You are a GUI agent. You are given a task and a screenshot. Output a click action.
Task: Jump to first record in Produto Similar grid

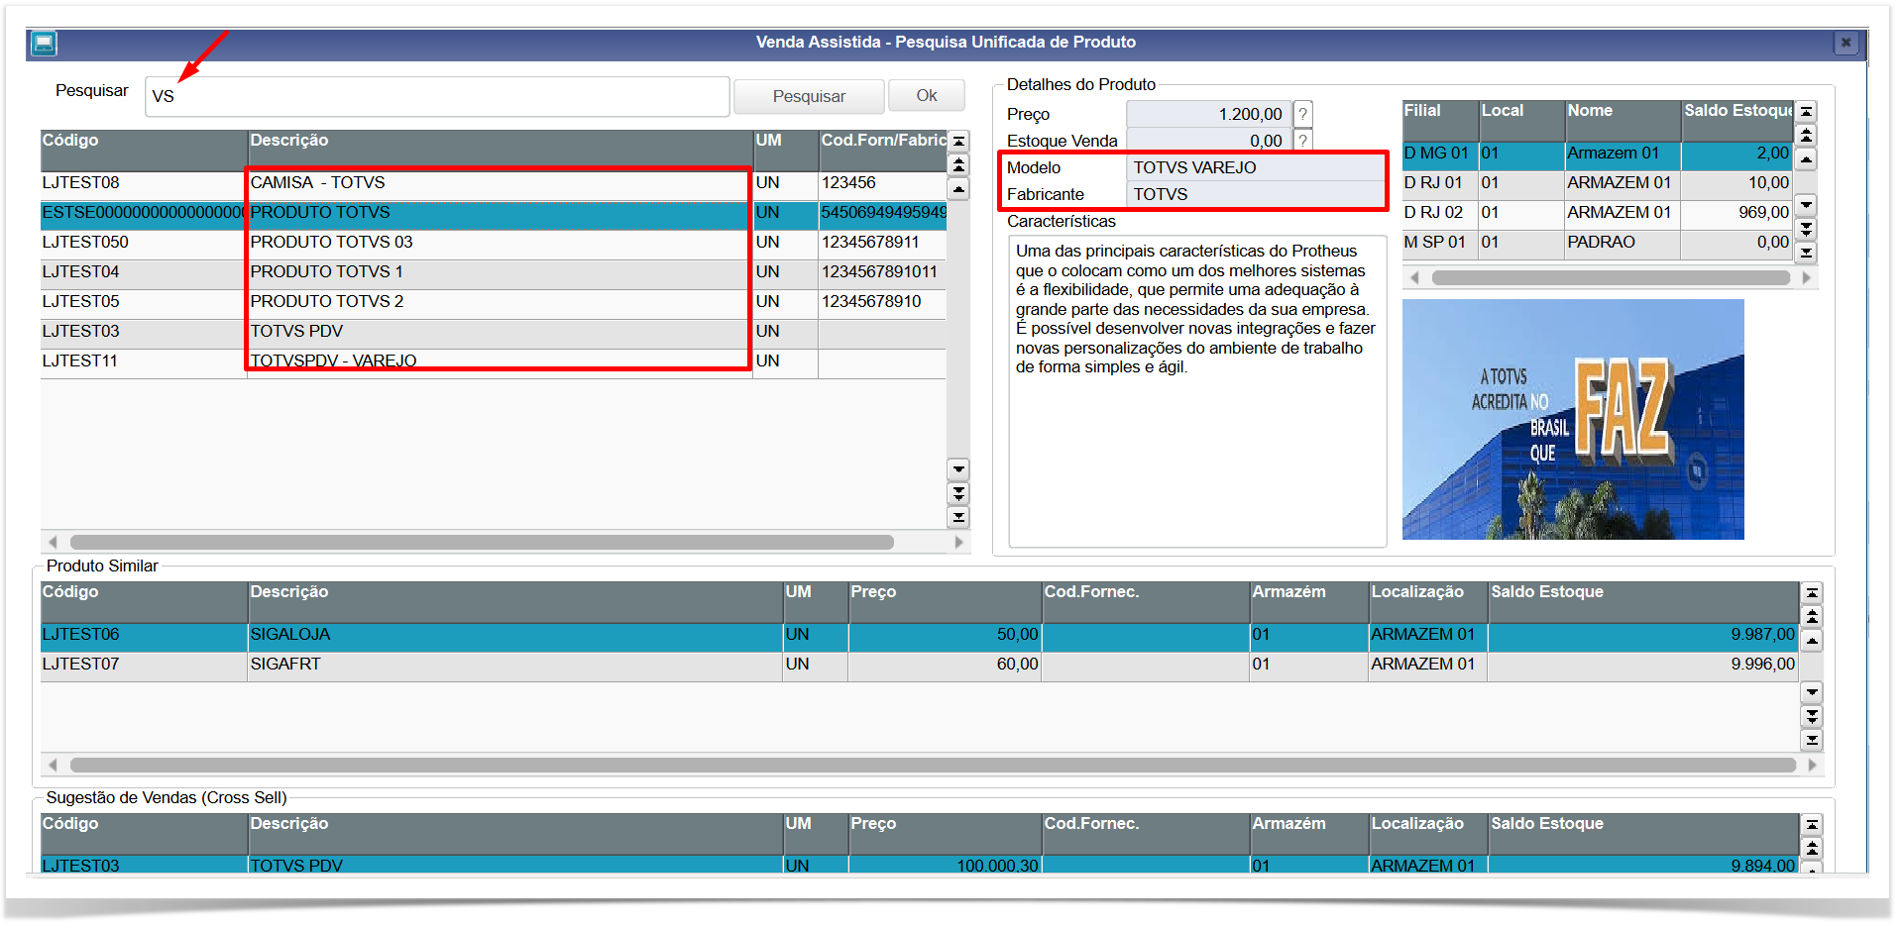(x=1812, y=592)
